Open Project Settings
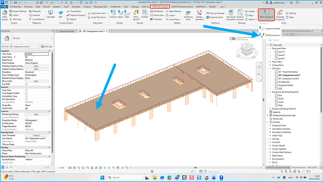Image resolution: width=323 pixels, height=182 pixels. tap(18, 11)
